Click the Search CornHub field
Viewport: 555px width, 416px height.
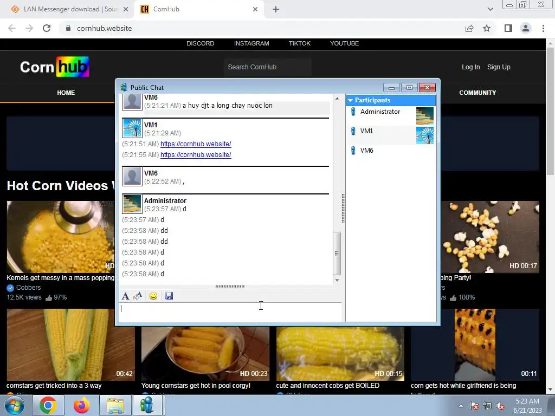click(267, 67)
